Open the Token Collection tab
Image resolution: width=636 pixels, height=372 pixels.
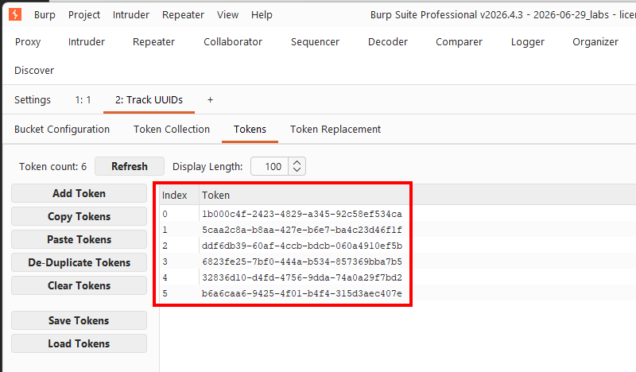coord(172,130)
